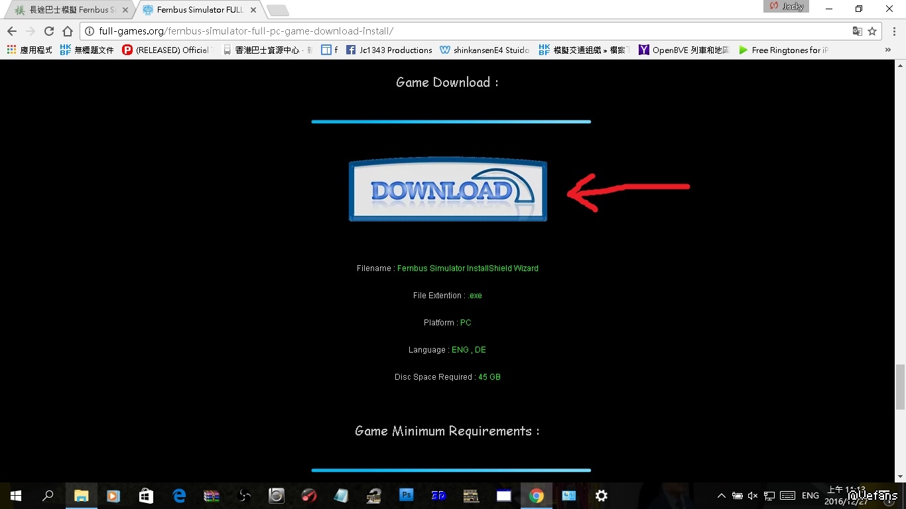Viewport: 906px width, 509px height.
Task: Click the address bar URL field
Action: 464,31
